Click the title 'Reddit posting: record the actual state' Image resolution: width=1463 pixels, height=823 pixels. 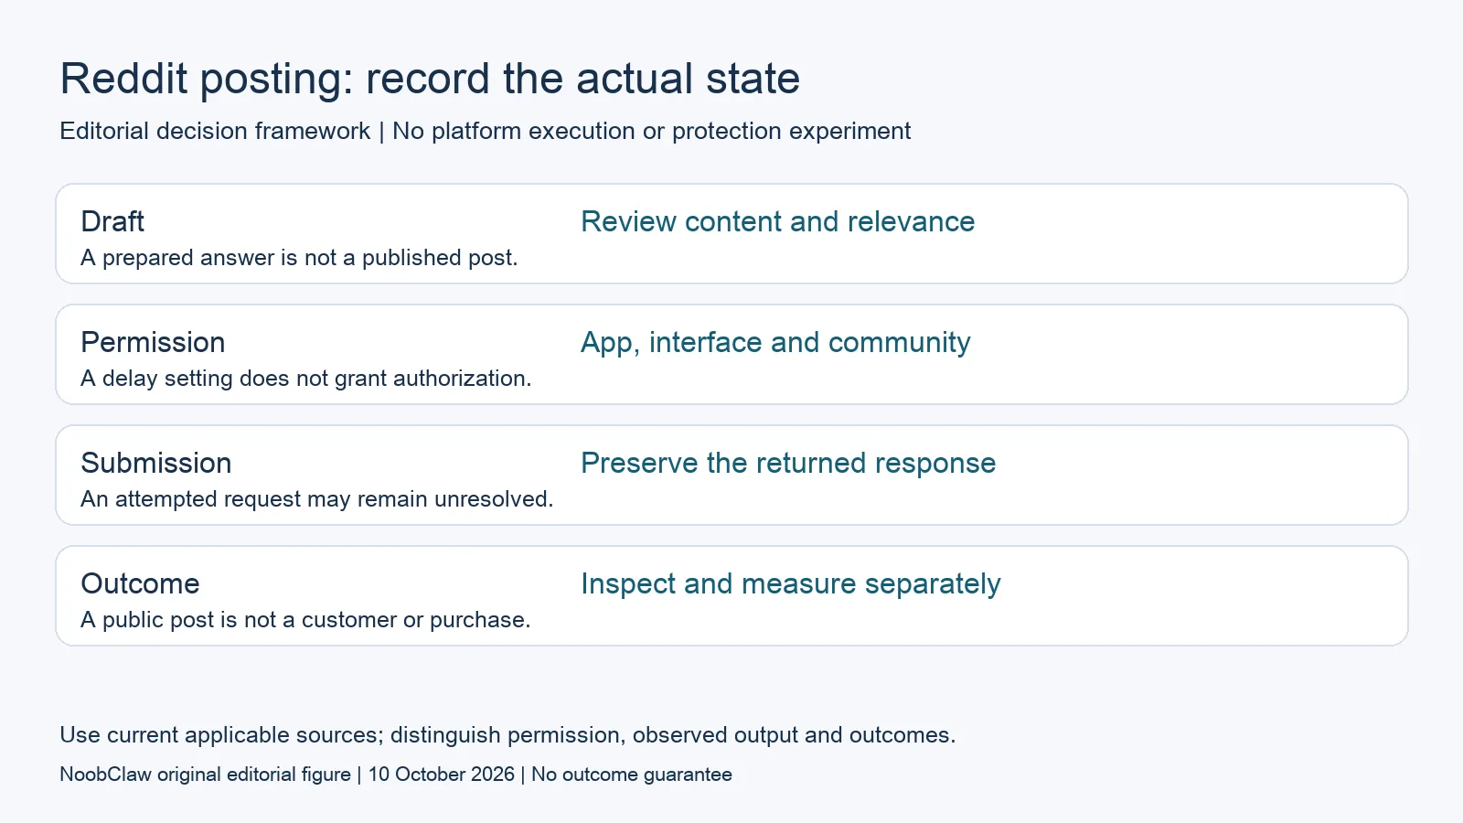(x=430, y=79)
